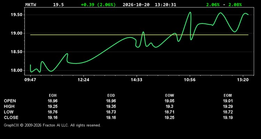Image resolution: width=261 pixels, height=139 pixels.
Task: Click the 12:24 time axis label
Action: coord(84,80)
